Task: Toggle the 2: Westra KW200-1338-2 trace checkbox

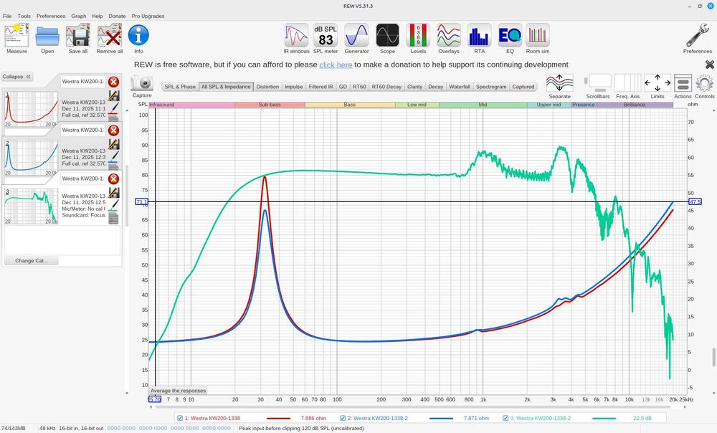Action: tap(343, 418)
